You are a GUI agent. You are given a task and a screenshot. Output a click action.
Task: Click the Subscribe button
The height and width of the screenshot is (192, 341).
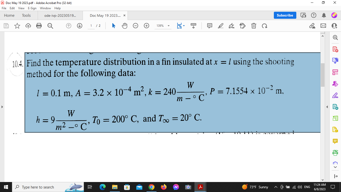click(x=285, y=15)
